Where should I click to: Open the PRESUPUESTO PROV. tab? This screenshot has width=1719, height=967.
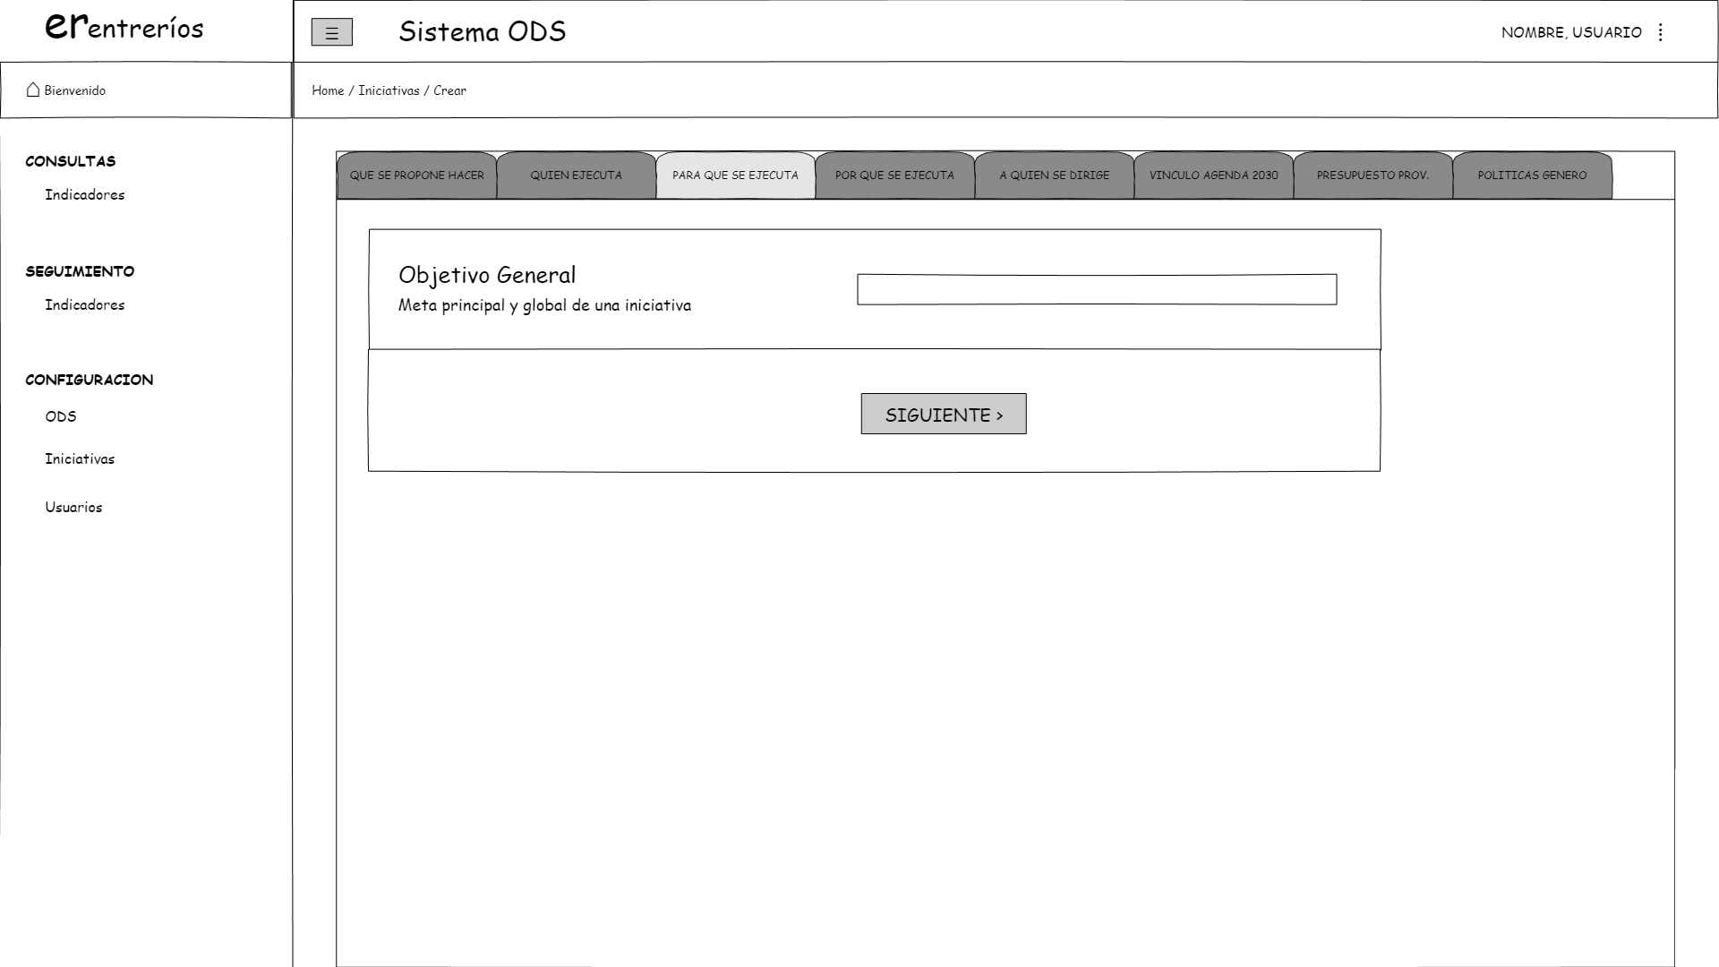click(1373, 175)
